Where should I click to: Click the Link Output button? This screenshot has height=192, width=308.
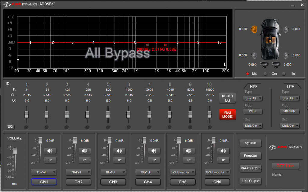click(250, 181)
